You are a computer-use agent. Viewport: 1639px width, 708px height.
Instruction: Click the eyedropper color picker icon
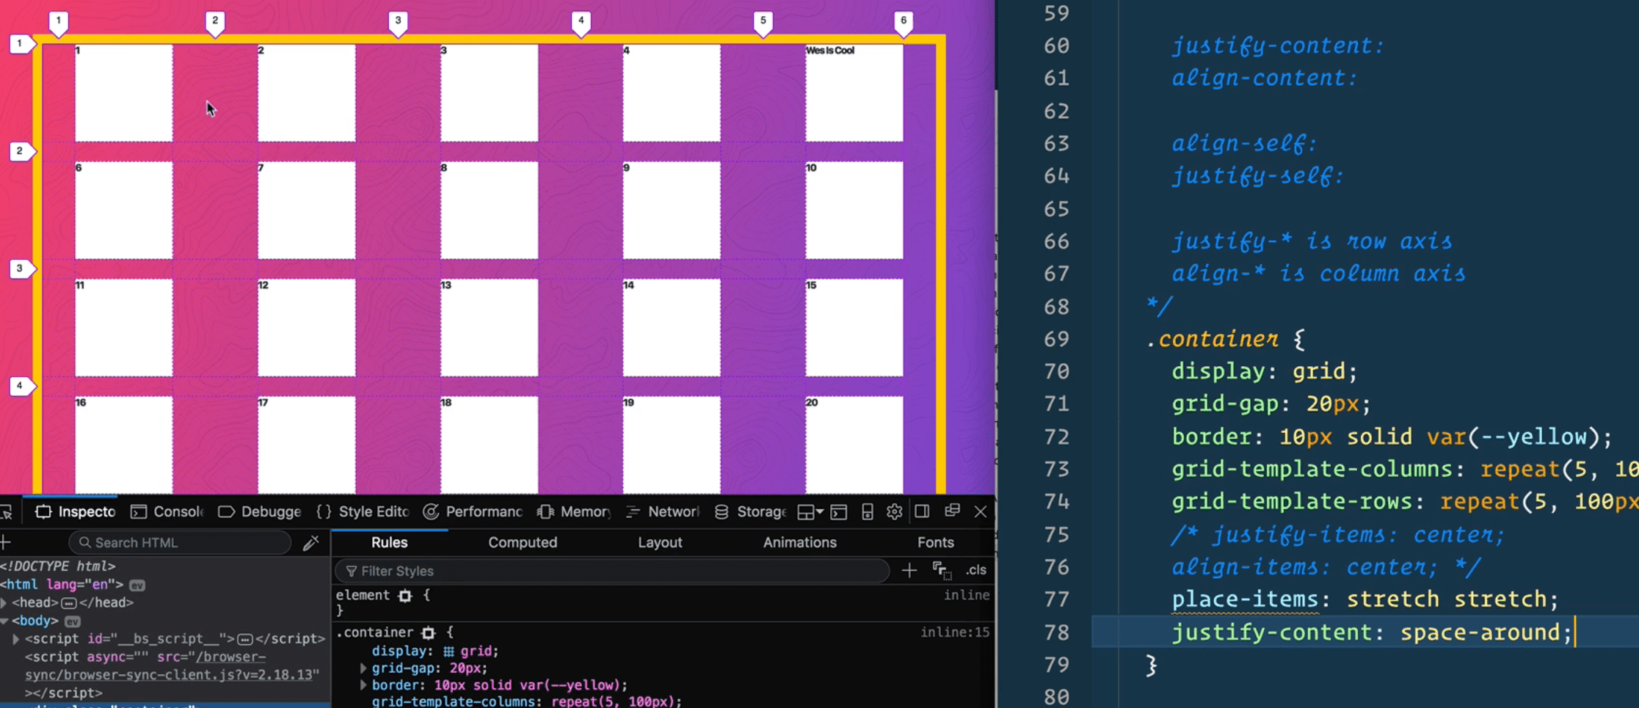(311, 542)
